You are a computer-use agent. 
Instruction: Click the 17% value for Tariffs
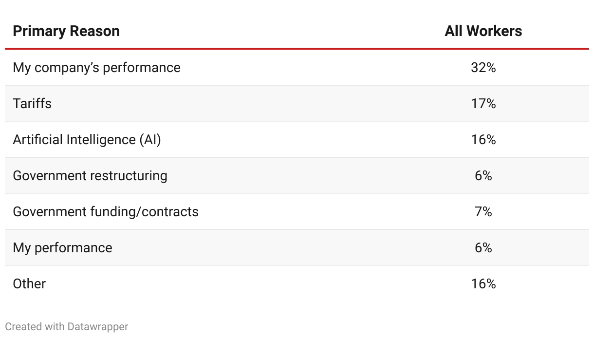coord(483,103)
